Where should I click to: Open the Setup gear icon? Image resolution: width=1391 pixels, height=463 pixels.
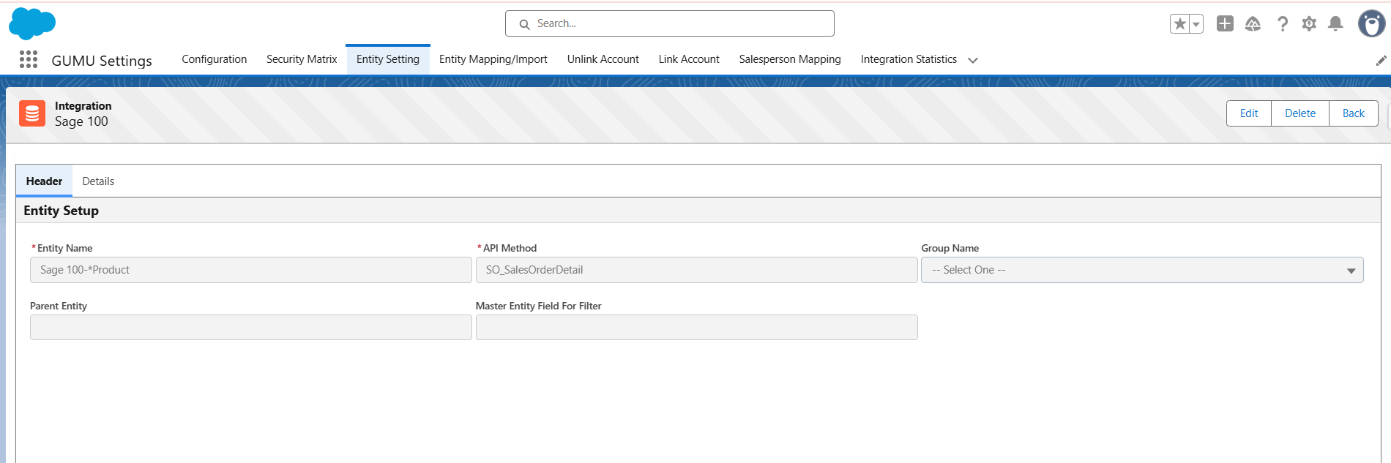(x=1309, y=24)
